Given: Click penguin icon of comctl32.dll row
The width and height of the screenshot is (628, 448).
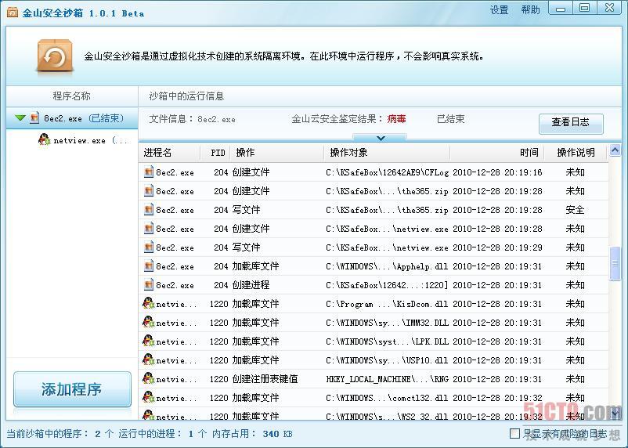Looking at the screenshot, I should [149, 398].
